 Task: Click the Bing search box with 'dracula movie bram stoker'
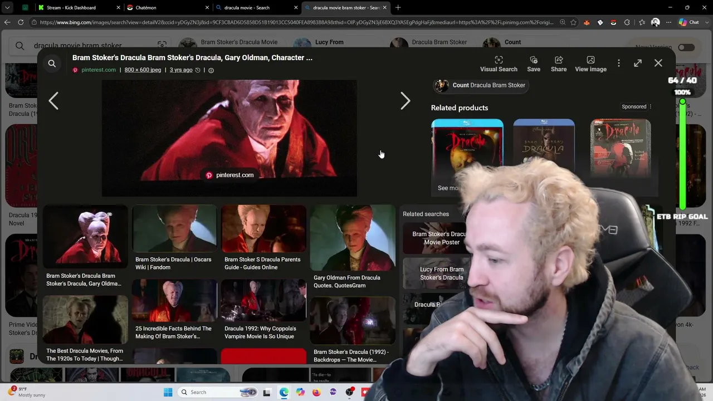point(89,46)
